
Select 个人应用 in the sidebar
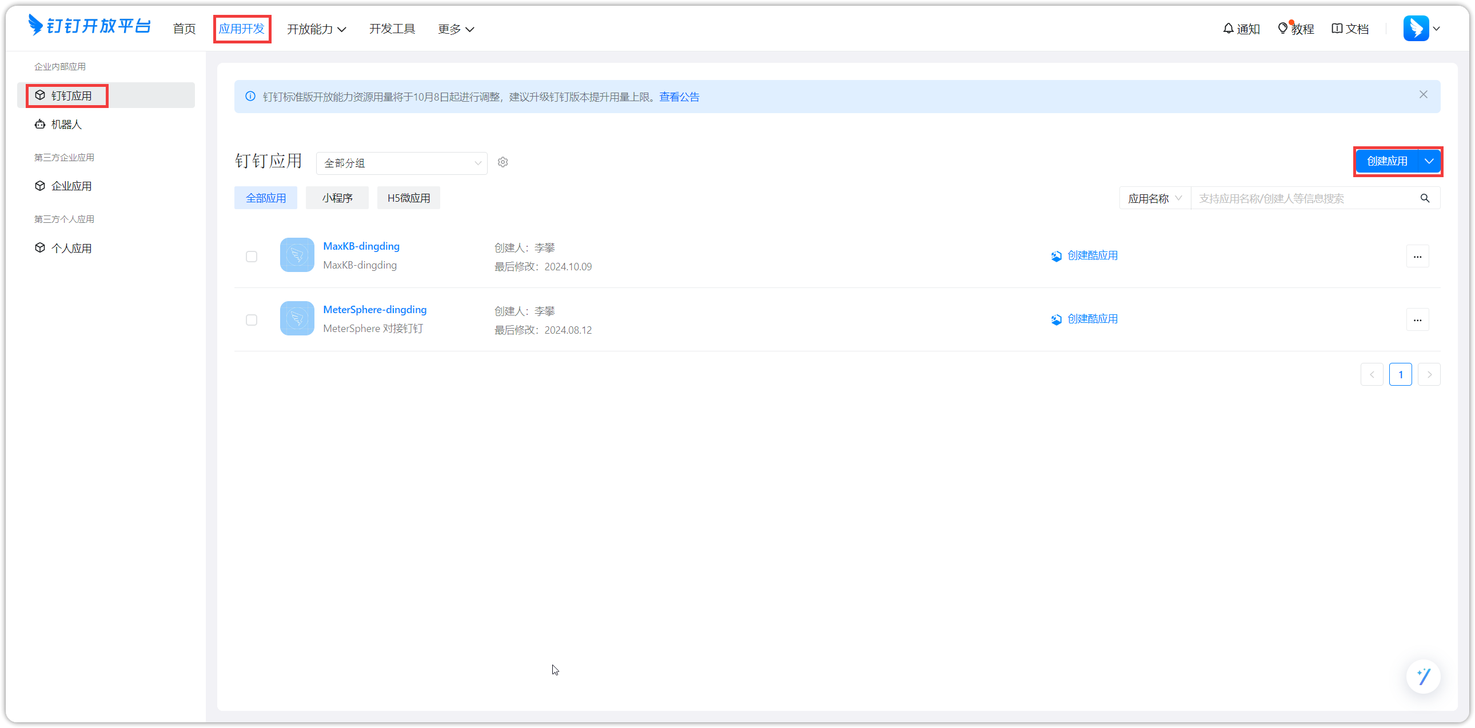coord(106,248)
